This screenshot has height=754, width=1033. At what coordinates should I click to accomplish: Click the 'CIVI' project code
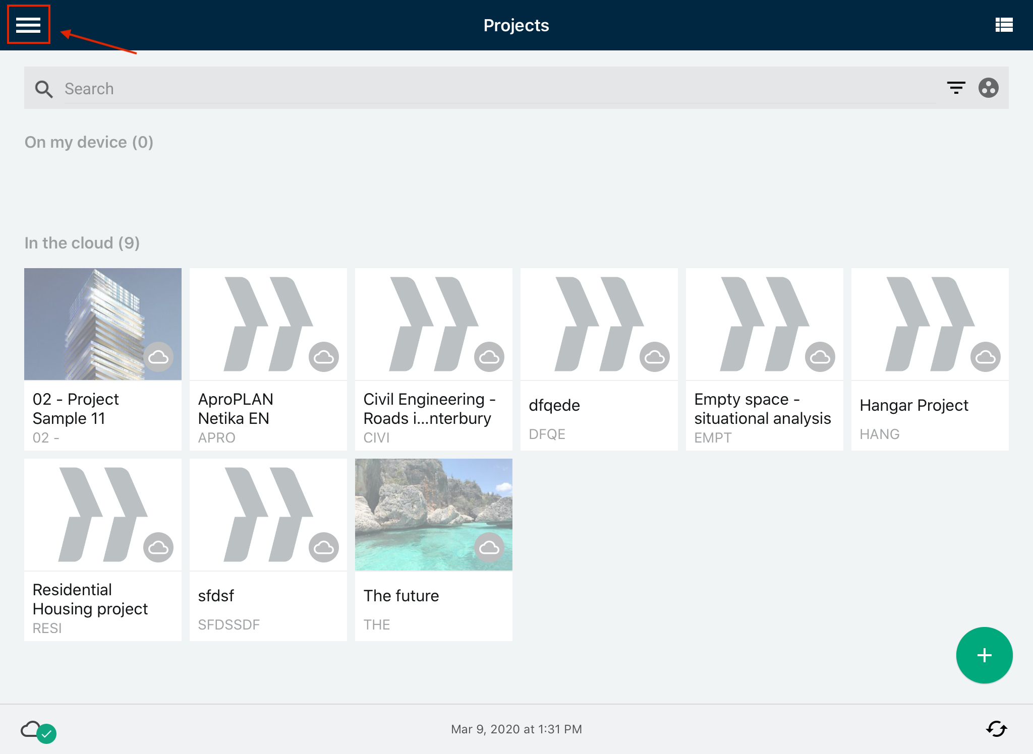pos(376,437)
